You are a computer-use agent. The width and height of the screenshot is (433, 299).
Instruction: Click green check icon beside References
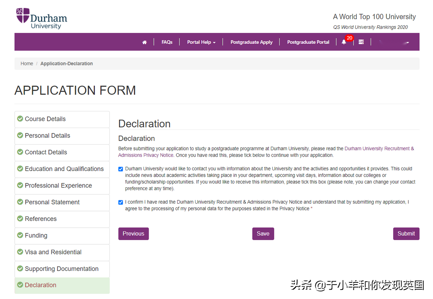click(x=20, y=218)
